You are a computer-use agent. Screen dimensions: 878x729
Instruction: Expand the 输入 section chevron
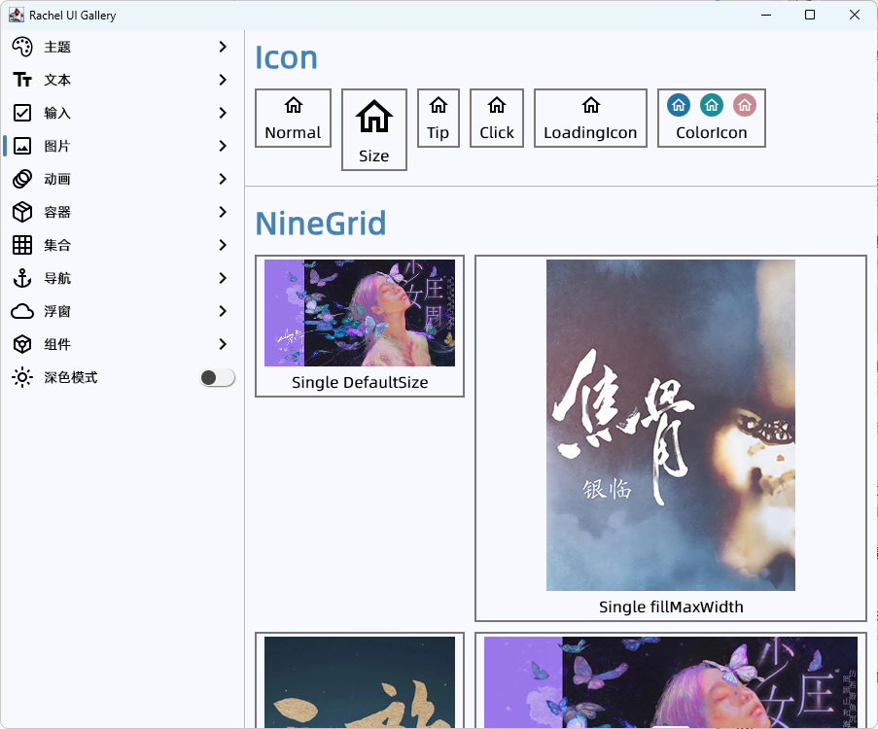point(223,113)
